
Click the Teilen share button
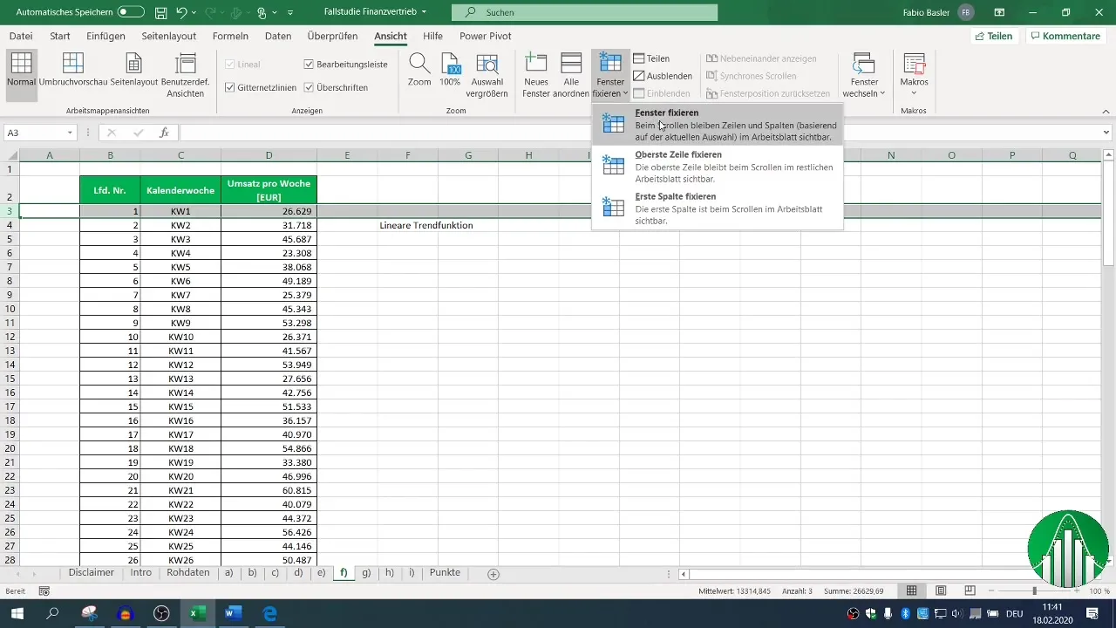coord(994,36)
